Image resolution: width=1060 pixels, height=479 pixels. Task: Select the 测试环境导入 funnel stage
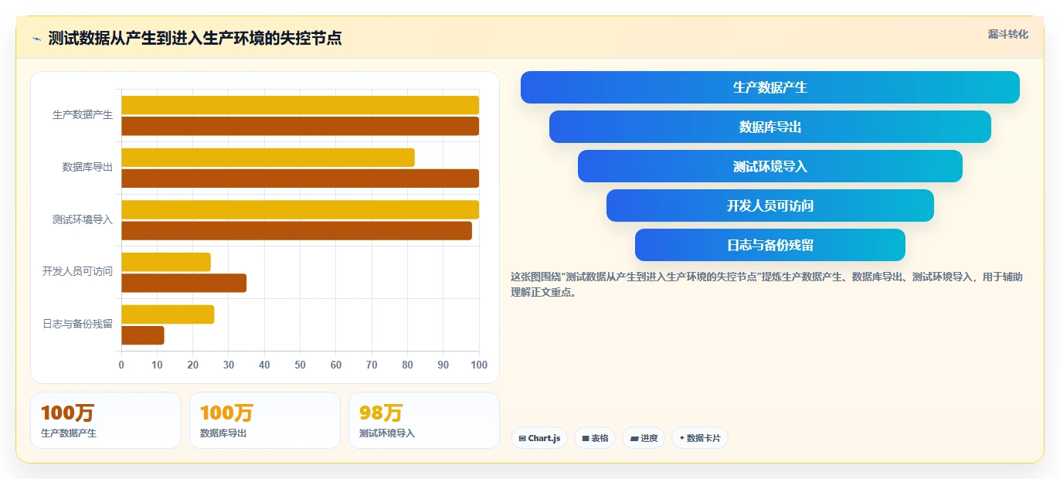pos(770,166)
